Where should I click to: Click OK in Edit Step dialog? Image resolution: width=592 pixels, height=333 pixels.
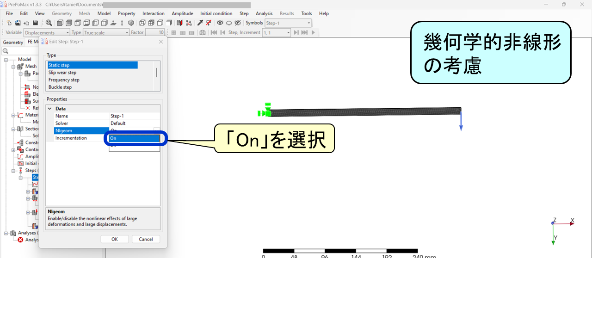tap(114, 239)
